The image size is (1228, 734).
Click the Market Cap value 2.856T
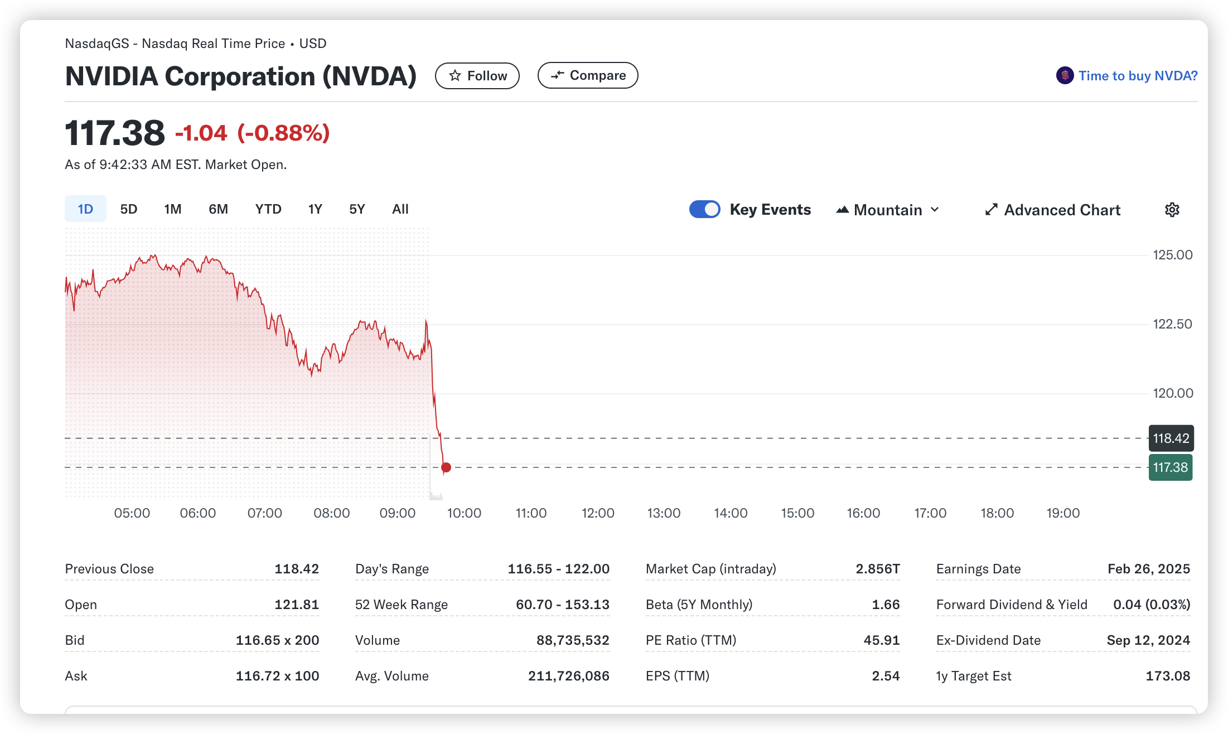click(x=878, y=569)
